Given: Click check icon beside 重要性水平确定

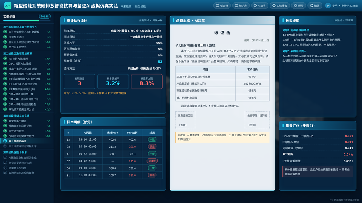Looking at the screenshot, I should click(x=5, y=121).
